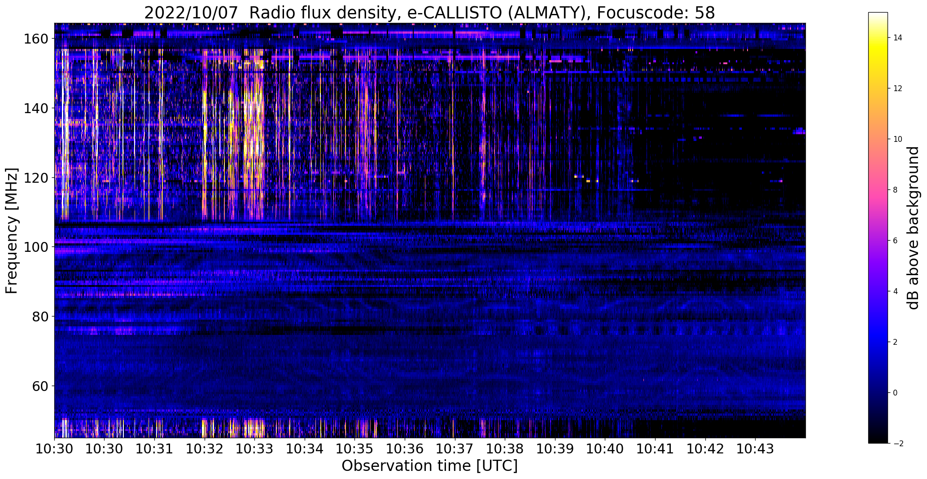Pick the colorbar tick label 12
927x479 pixels.
[x=898, y=88]
